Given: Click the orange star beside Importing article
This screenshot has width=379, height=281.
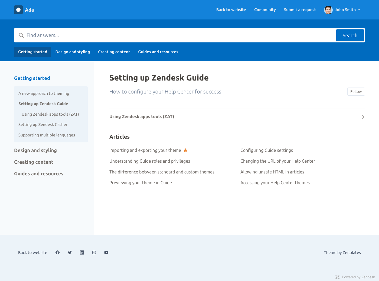Looking at the screenshot, I should 185,150.
